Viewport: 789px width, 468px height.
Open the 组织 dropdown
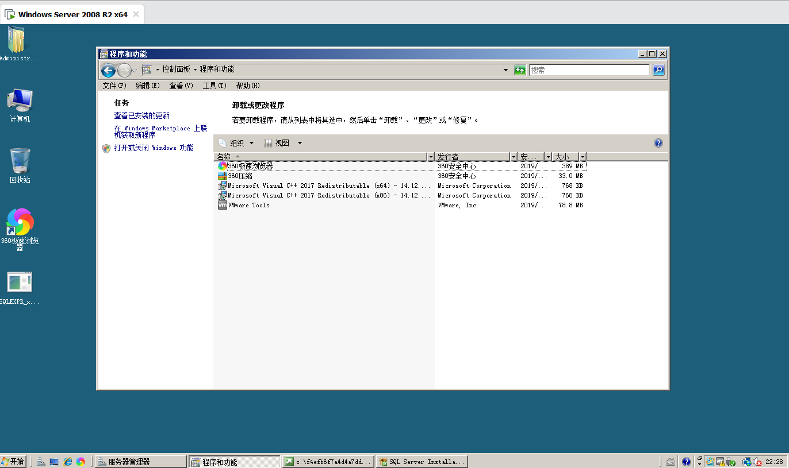point(236,143)
